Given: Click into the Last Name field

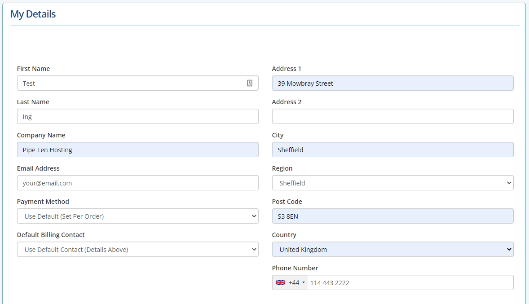Looking at the screenshot, I should pos(137,116).
